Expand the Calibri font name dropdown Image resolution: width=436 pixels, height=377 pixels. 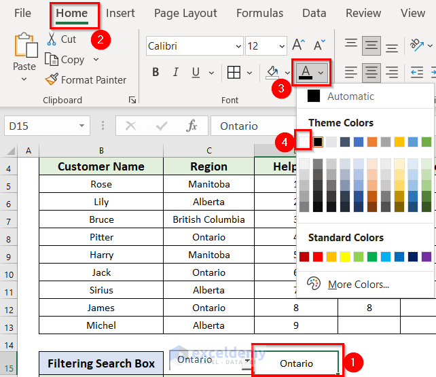click(238, 46)
